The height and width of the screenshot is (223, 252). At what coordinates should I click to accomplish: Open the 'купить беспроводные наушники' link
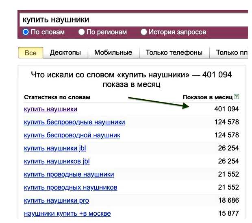point(74,122)
